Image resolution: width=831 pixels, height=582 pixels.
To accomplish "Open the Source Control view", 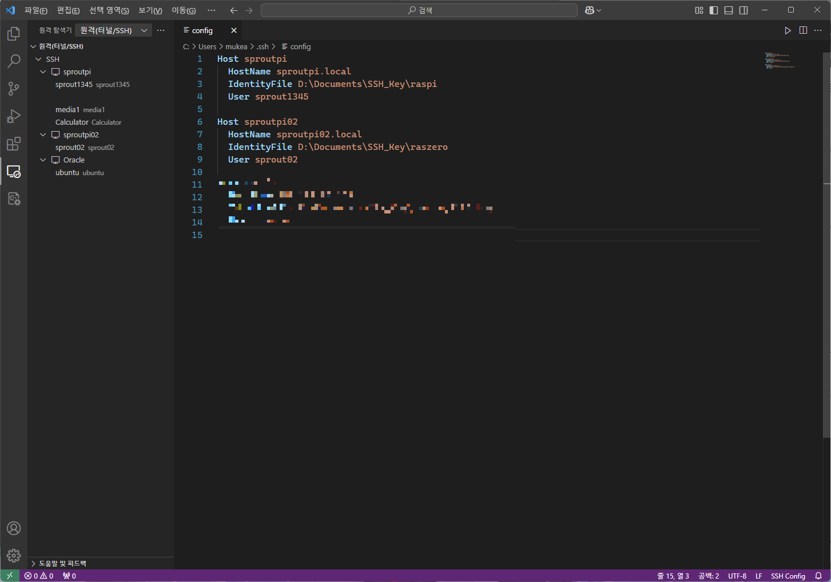I will click(x=14, y=89).
